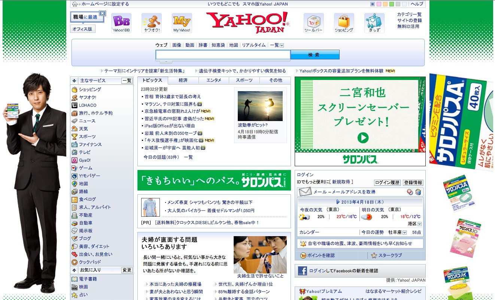Image resolution: width=495 pixels, height=300 pixels.
Task: Click the 変更 button in お気に入り
Action: point(127,270)
